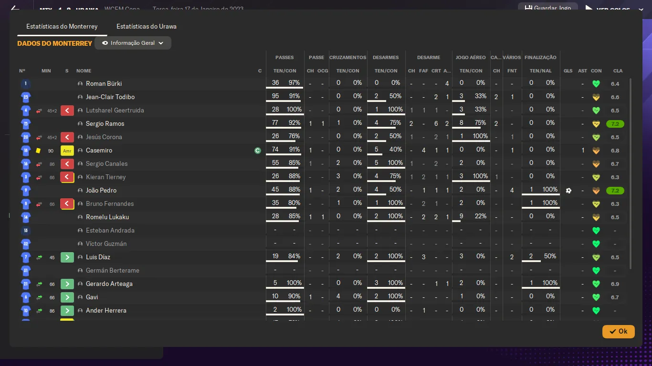Click Sergio Ramos' 7.2 rating badge
This screenshot has height=366, width=652.
[615, 124]
